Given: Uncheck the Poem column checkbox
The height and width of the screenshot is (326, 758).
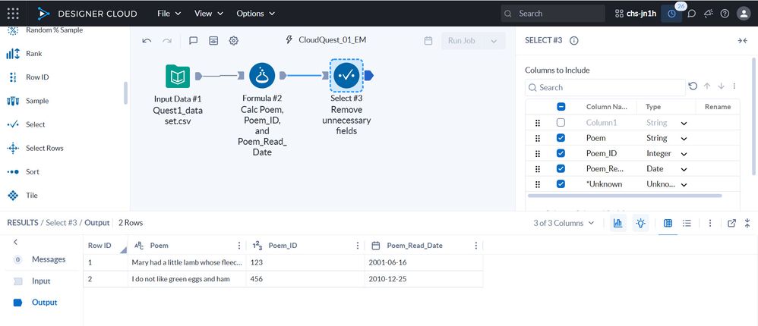Looking at the screenshot, I should pos(561,138).
